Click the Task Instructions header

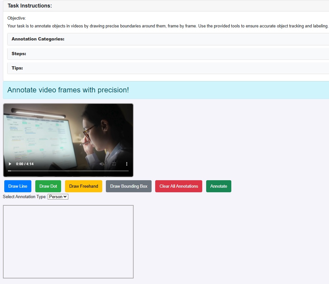point(30,6)
